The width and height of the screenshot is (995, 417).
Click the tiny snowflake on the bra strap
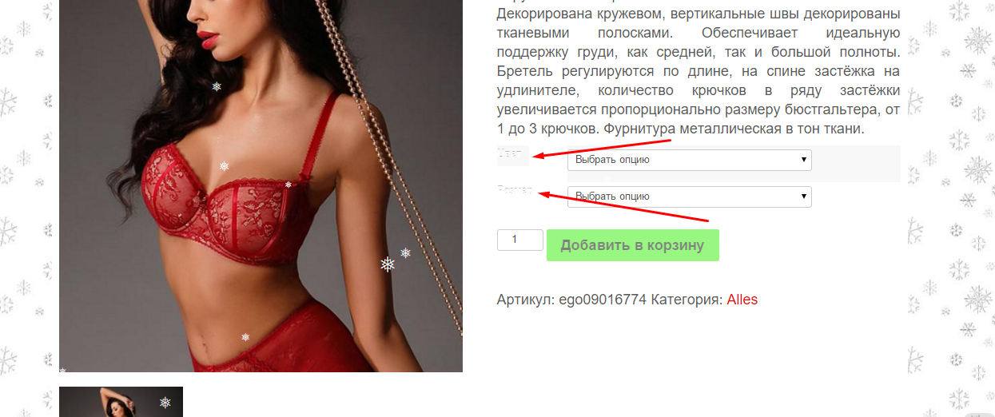(x=289, y=185)
